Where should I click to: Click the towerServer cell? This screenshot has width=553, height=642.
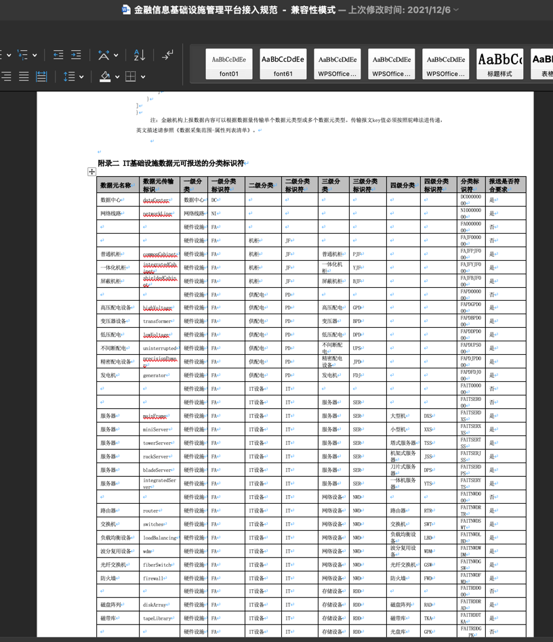pos(160,443)
